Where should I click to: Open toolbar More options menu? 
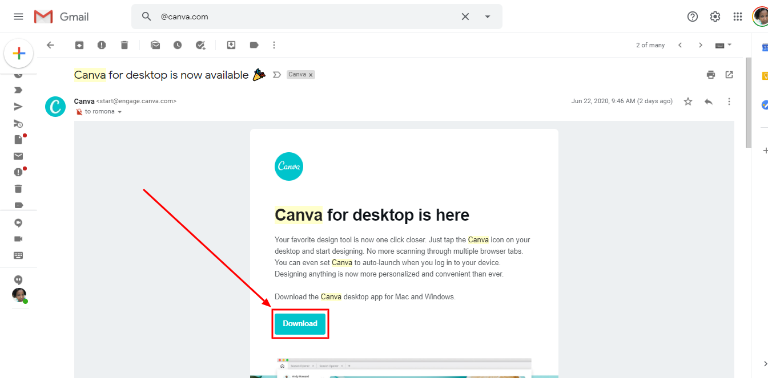pos(274,45)
